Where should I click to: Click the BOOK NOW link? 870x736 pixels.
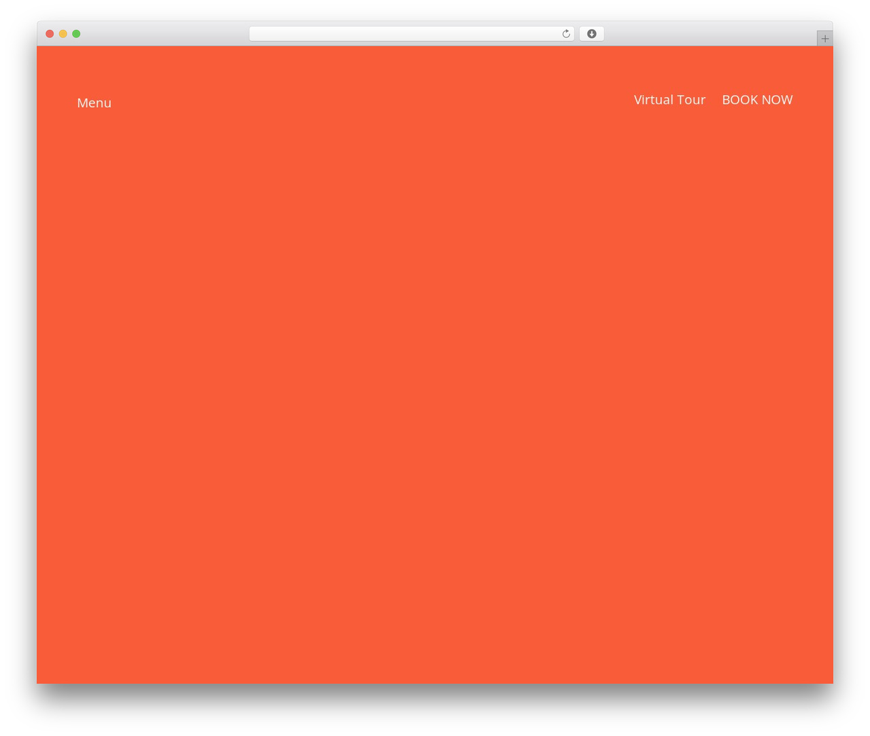(x=757, y=100)
